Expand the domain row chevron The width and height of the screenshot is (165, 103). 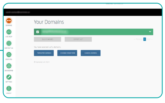coord(150,32)
